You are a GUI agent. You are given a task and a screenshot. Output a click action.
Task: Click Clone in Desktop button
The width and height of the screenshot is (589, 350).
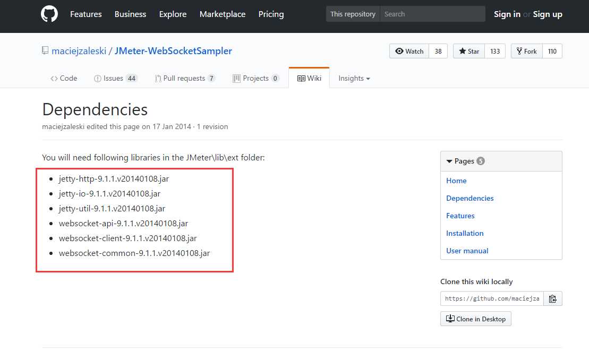pyautogui.click(x=475, y=319)
